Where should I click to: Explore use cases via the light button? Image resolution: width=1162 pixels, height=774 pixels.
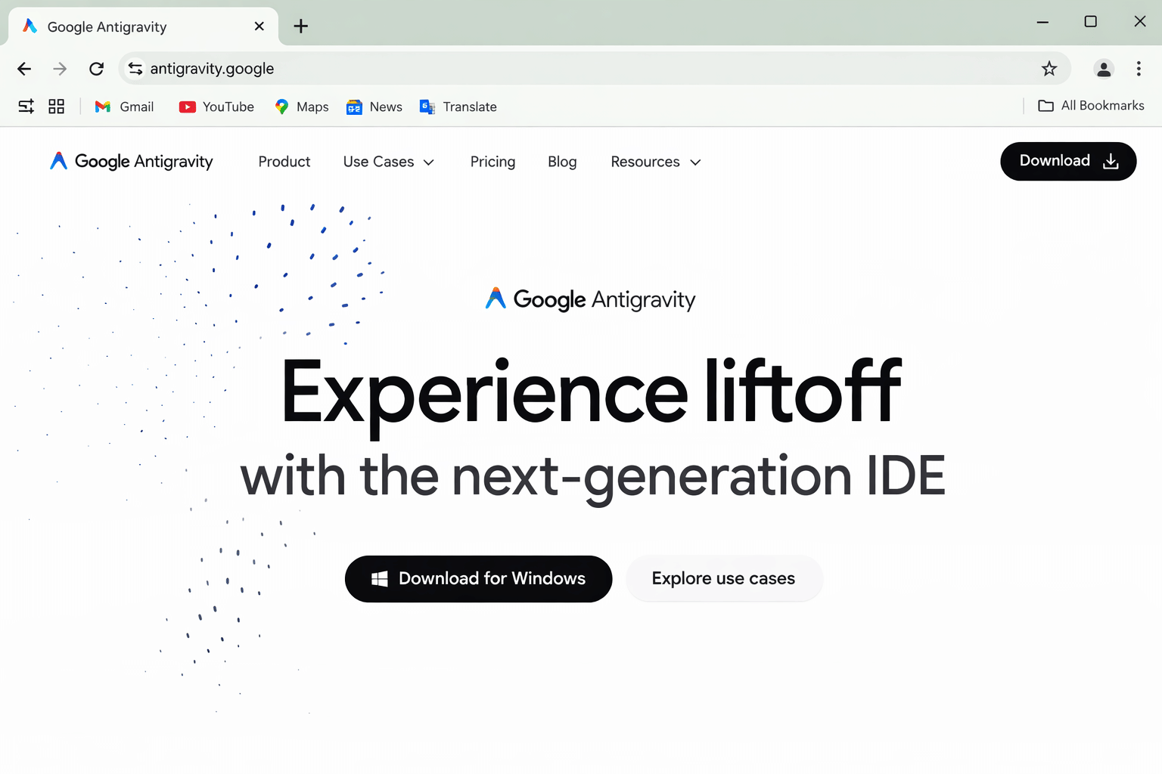723,578
